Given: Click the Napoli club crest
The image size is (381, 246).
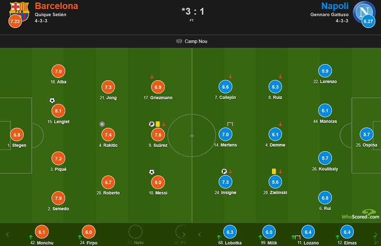Looking at the screenshot, I should (364, 10).
